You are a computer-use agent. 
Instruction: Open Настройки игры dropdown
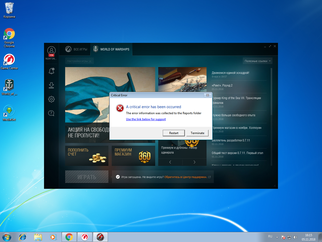click(79, 61)
